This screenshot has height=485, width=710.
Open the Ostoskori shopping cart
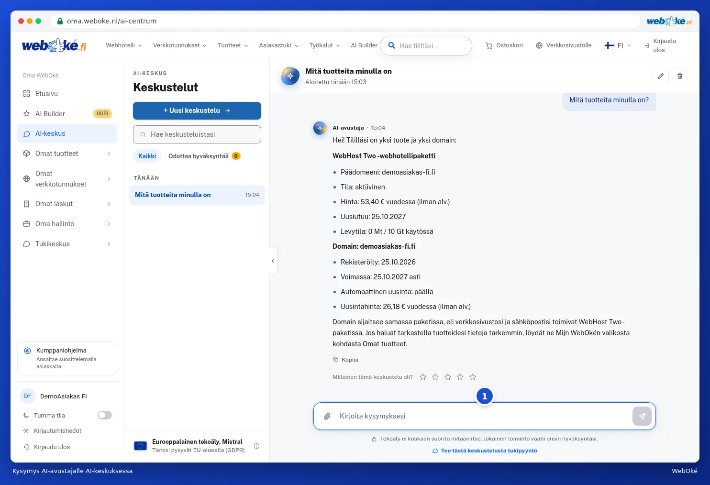(x=504, y=45)
